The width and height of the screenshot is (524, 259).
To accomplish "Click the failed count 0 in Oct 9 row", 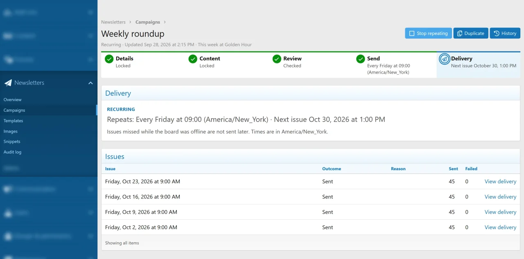I will [467, 212].
